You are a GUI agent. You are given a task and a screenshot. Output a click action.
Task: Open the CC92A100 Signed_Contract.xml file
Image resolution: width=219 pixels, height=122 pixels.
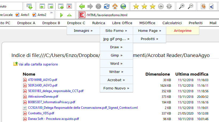point(83,108)
